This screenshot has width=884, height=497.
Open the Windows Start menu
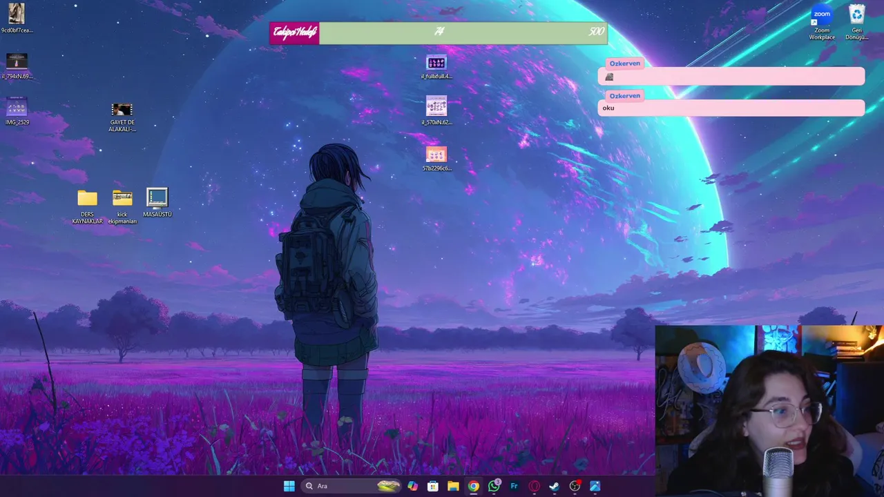click(289, 486)
